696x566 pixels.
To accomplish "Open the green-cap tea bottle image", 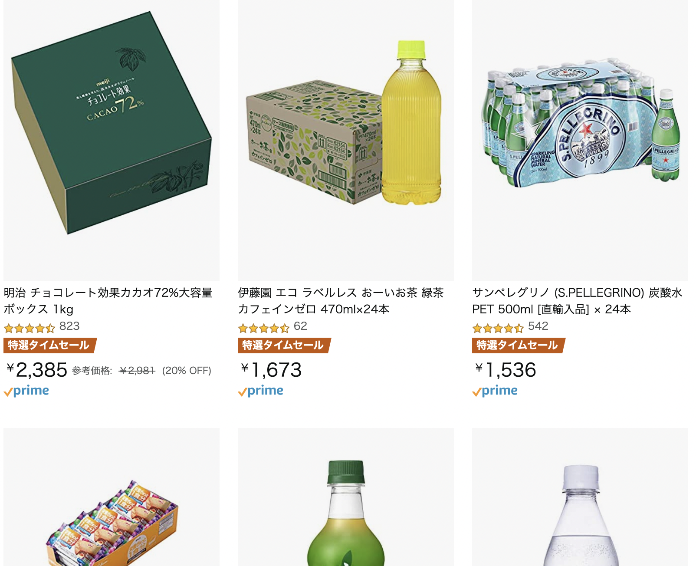I will point(346,497).
